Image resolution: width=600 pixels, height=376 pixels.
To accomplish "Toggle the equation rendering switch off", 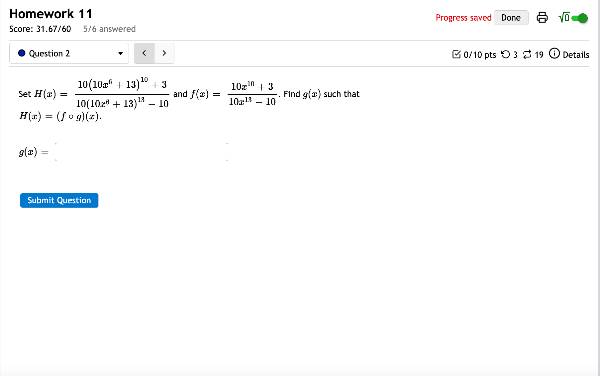I will pyautogui.click(x=579, y=18).
